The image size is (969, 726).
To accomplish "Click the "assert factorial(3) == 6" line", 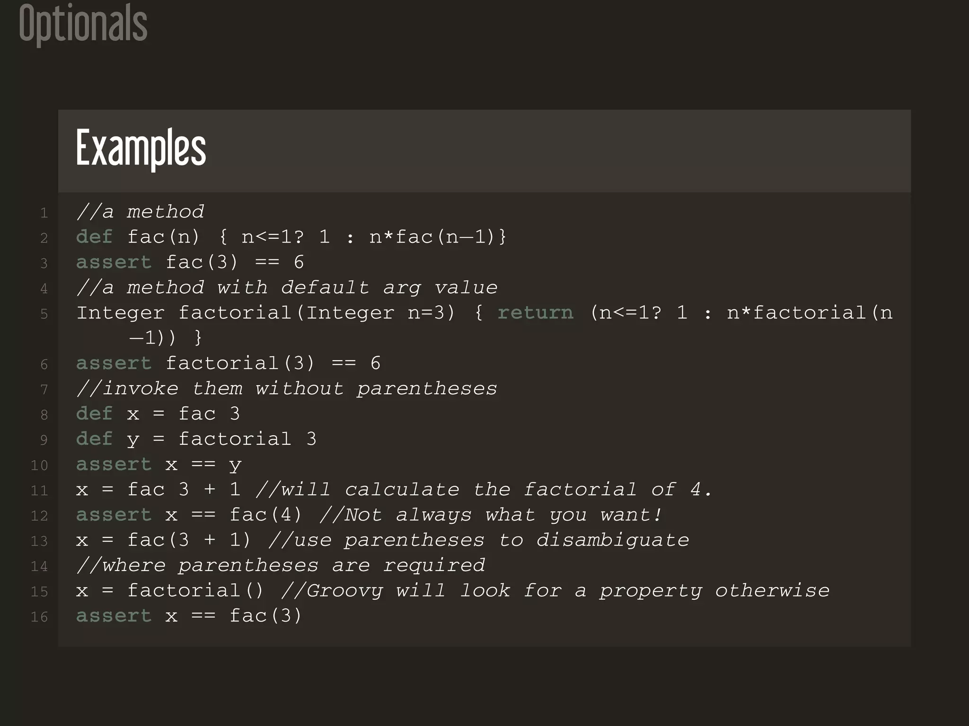I will pos(228,363).
